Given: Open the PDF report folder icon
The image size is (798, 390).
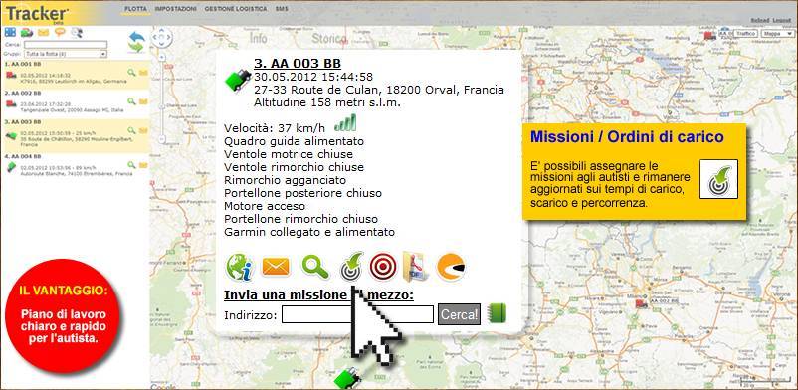Looking at the screenshot, I should tap(416, 267).
